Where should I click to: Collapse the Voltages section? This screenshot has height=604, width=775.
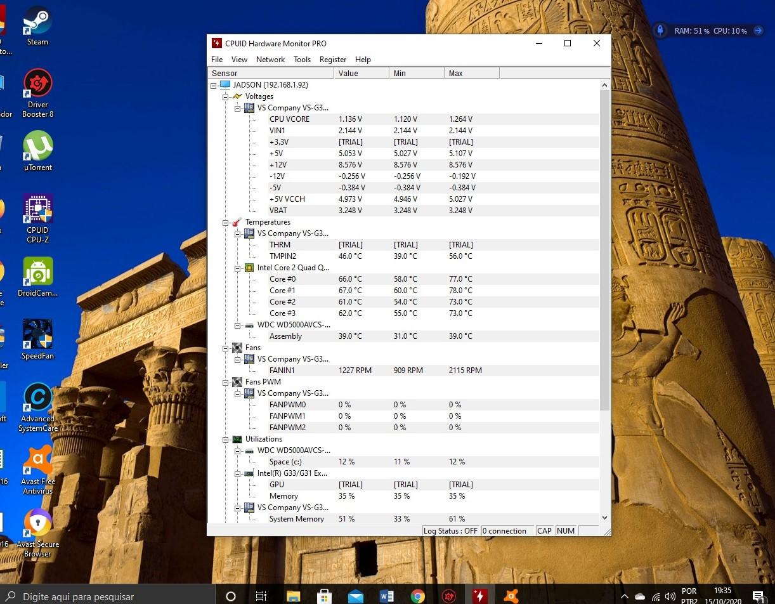pos(225,96)
